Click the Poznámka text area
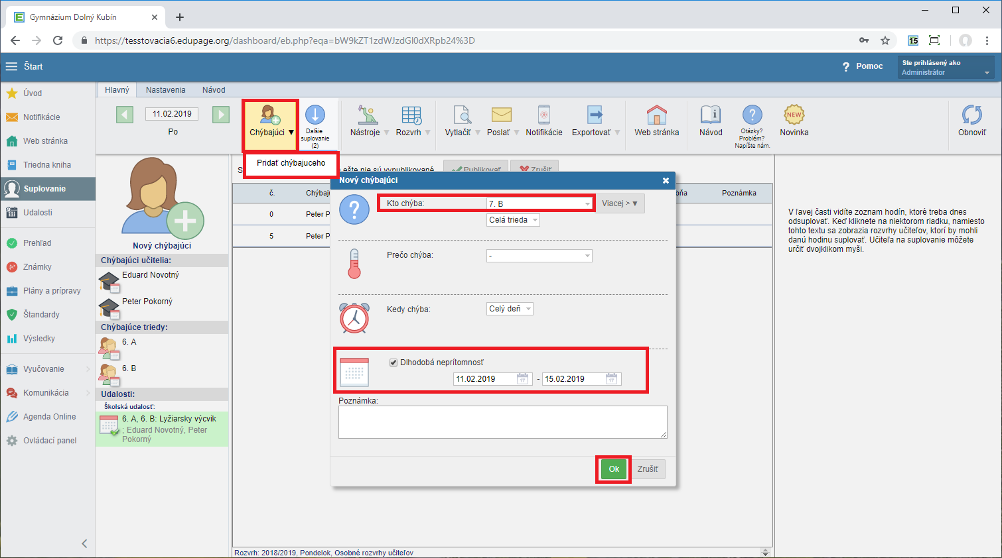 (502, 422)
